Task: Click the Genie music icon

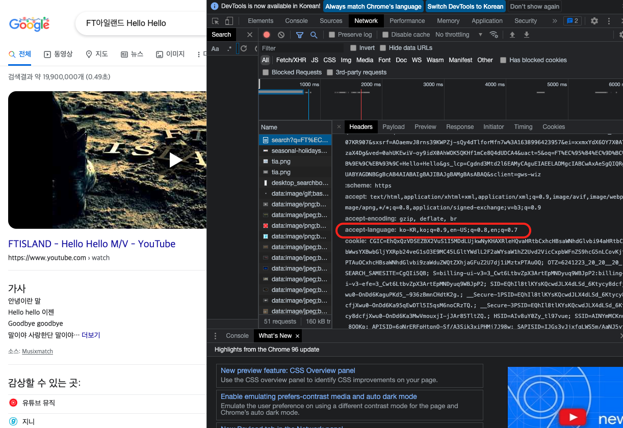Action: (13, 421)
